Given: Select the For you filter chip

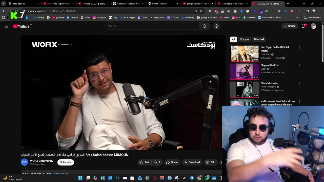Looking at the screenshot, I should pos(245,39).
